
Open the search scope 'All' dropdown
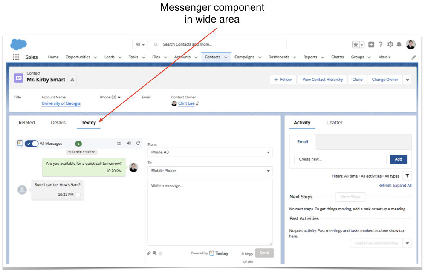point(140,44)
